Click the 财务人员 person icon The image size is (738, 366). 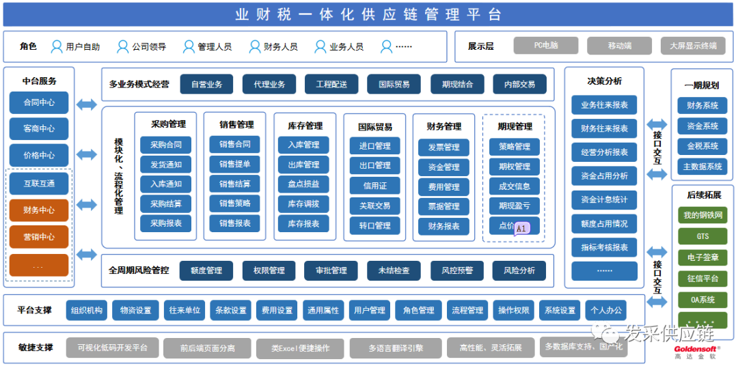pos(255,46)
